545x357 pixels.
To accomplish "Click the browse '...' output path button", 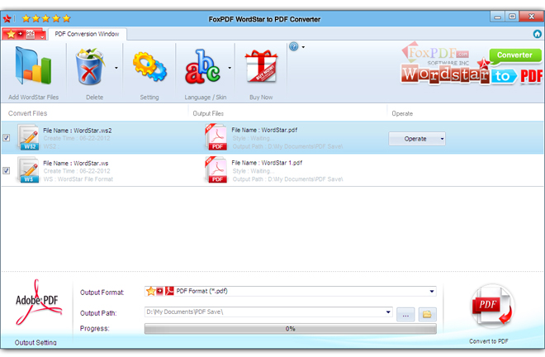I will 405,315.
